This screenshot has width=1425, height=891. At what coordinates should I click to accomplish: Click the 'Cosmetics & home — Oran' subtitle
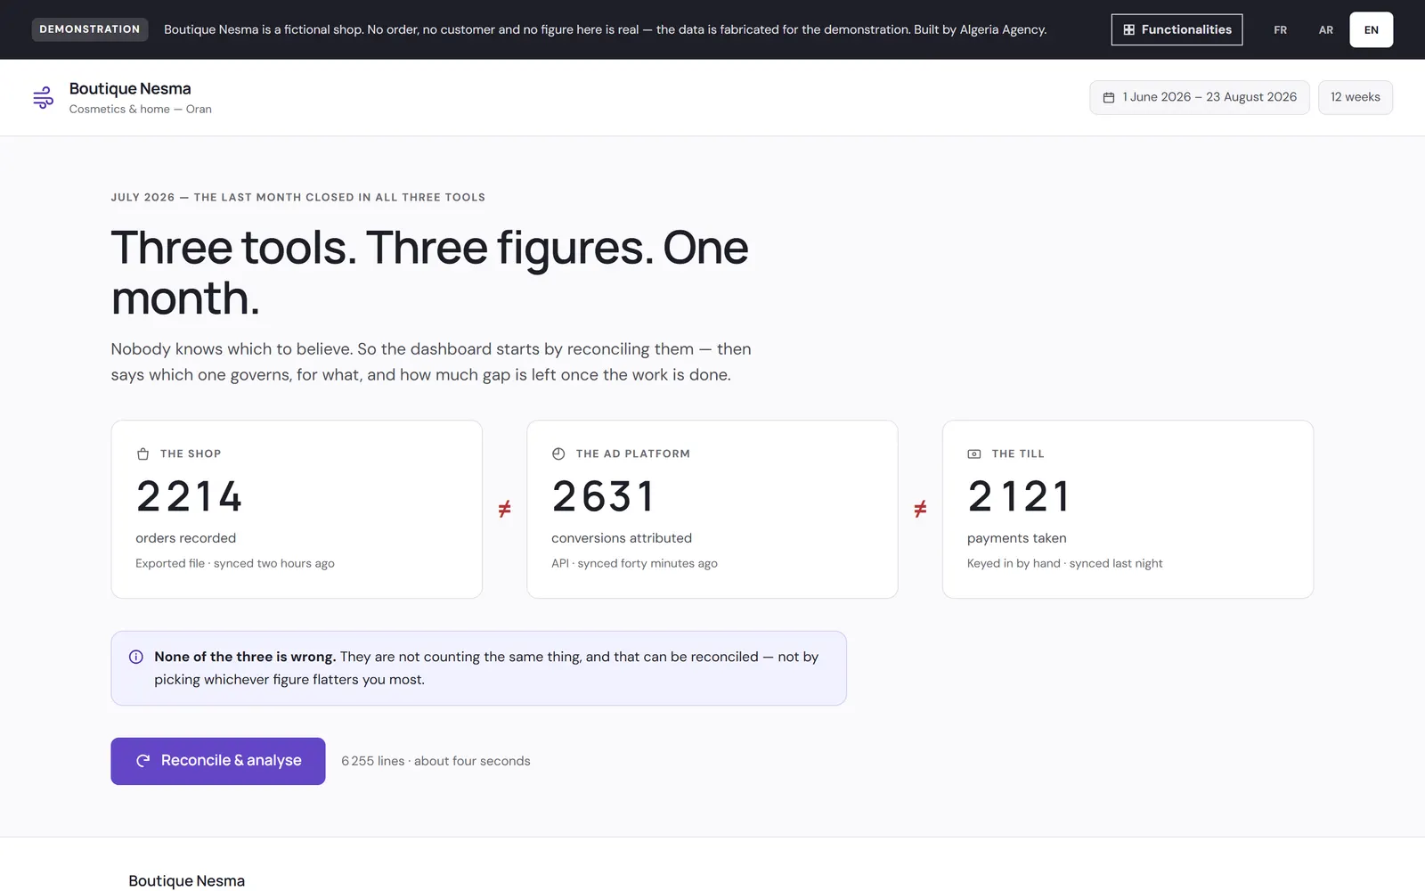tap(141, 109)
